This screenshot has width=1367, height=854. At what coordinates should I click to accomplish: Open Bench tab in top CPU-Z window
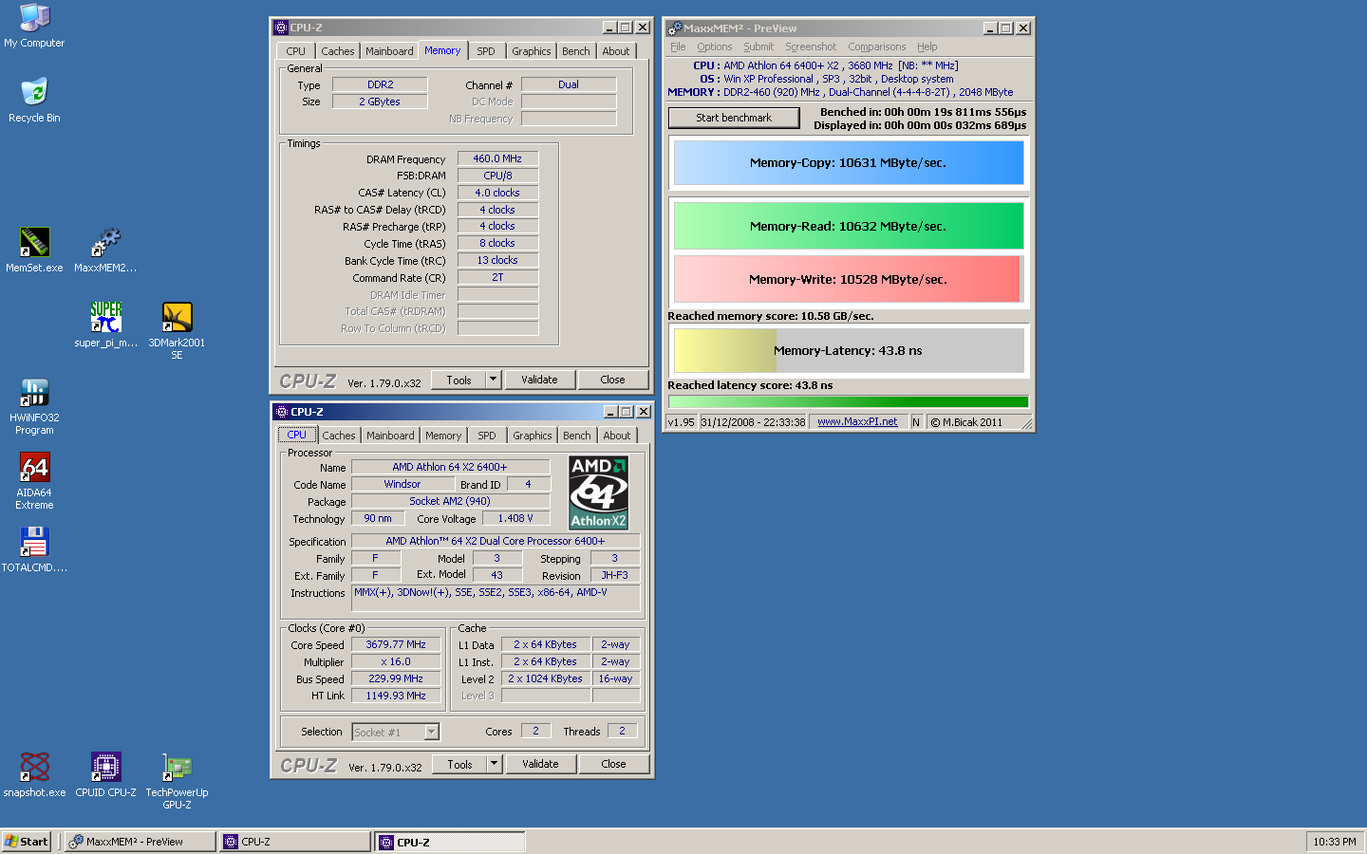click(x=575, y=51)
